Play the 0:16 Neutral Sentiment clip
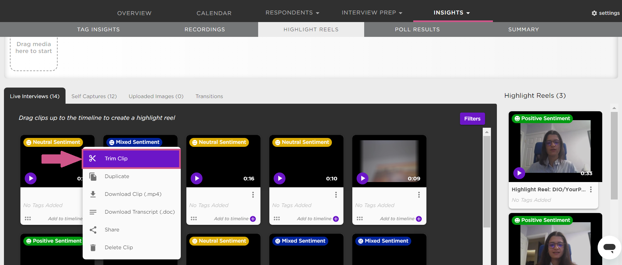This screenshot has height=265, width=622. 197,178
